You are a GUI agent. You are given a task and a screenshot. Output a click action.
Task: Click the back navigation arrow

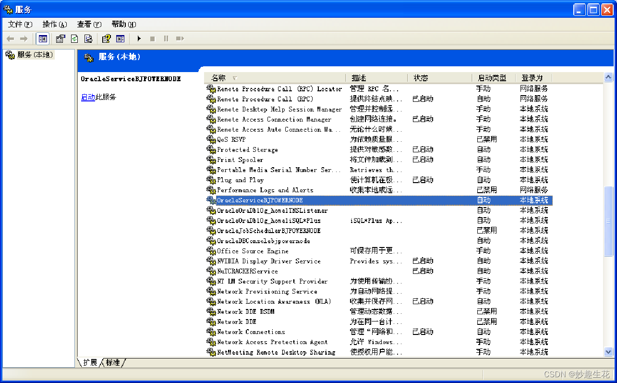pos(10,38)
